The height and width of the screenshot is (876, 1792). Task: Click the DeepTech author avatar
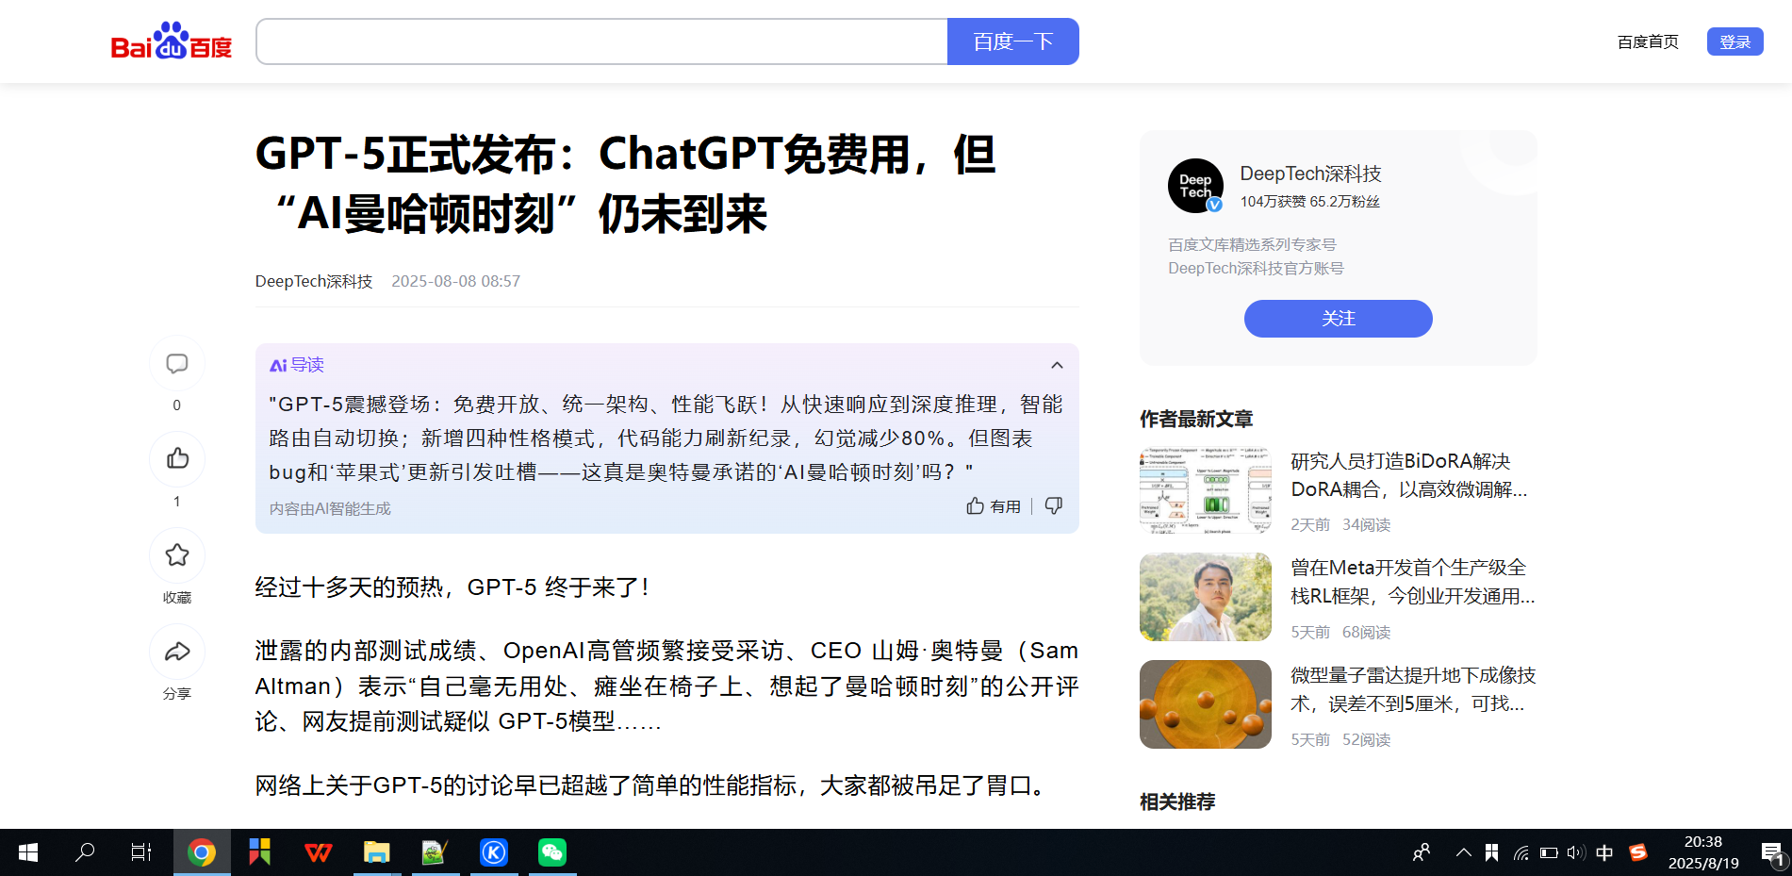(1195, 186)
